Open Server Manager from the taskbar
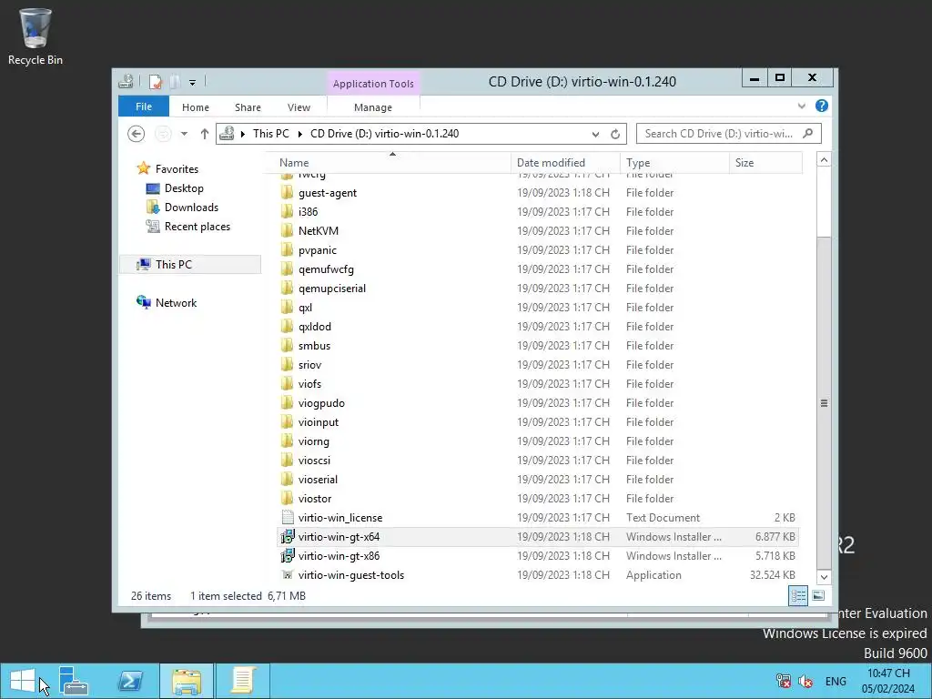This screenshot has width=932, height=699. coord(74,681)
